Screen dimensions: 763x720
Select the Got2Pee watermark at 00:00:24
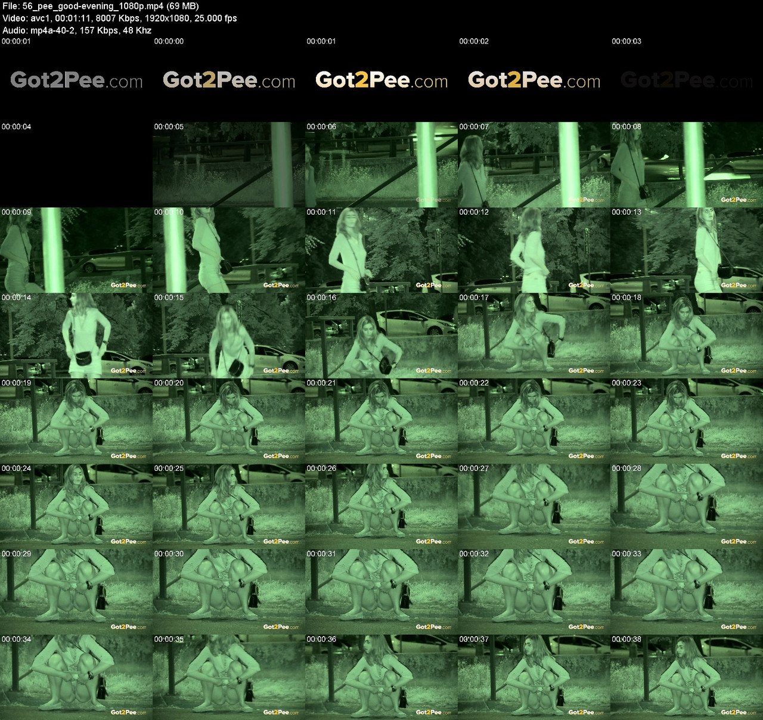tap(128, 542)
